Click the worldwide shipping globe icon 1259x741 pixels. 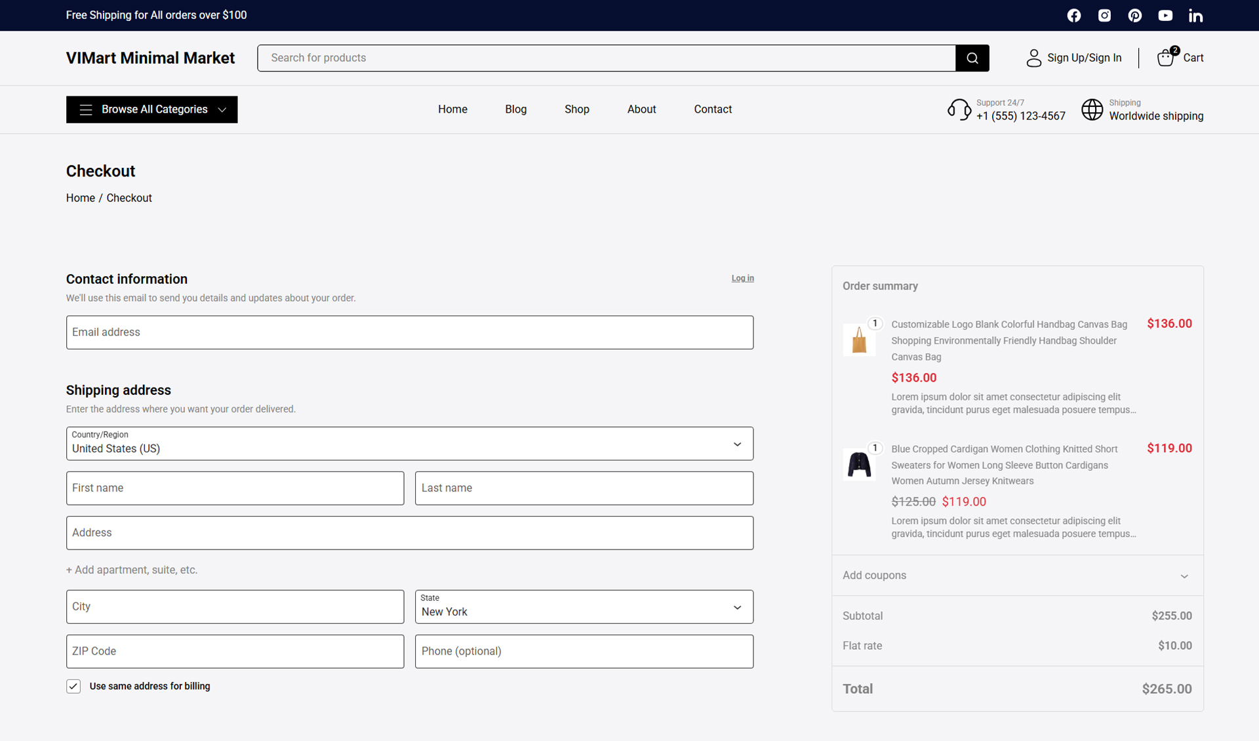coord(1092,110)
